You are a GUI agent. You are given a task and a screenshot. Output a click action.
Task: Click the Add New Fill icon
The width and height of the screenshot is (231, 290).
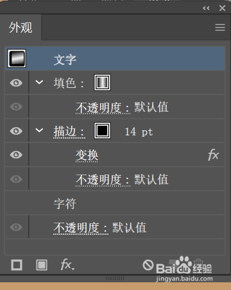42,265
